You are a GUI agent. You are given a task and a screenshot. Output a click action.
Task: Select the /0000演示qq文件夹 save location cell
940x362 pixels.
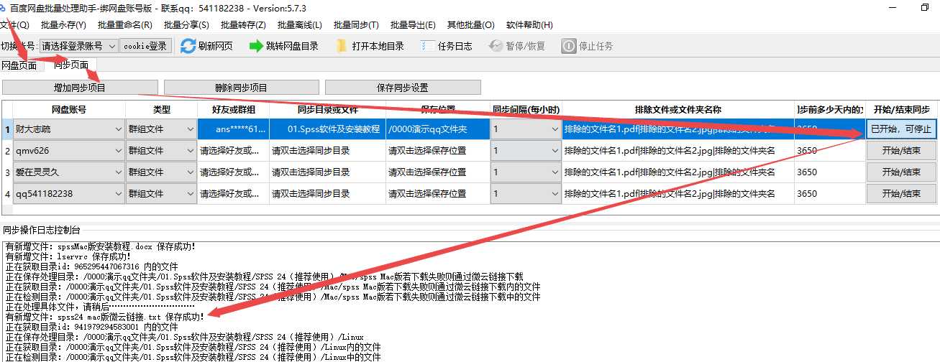click(x=438, y=129)
